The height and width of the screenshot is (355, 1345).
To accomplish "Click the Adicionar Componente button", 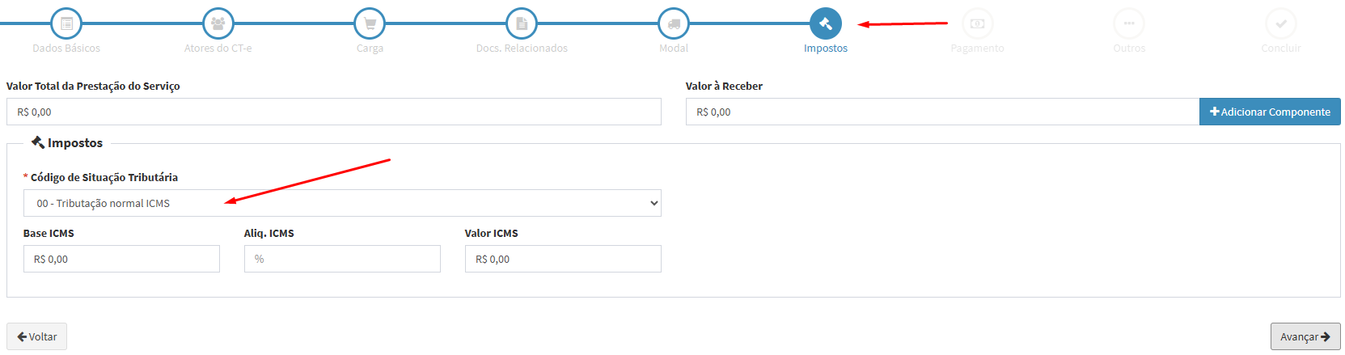I will click(1270, 112).
